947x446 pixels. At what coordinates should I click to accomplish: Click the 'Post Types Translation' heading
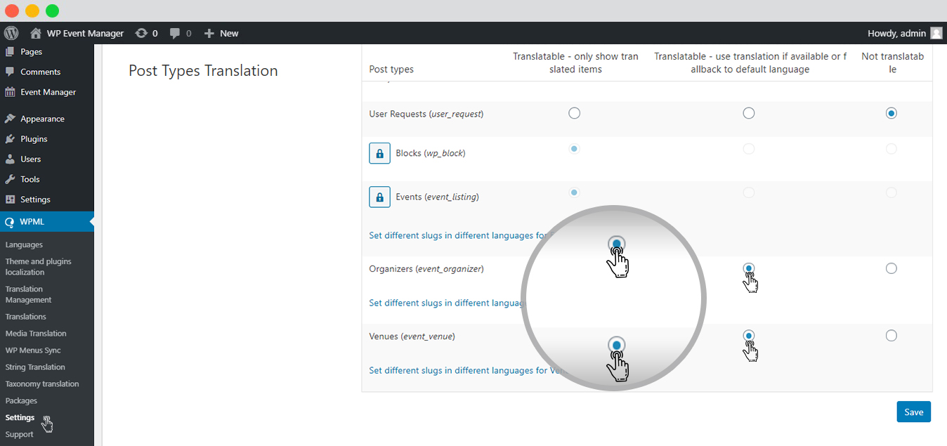pyautogui.click(x=203, y=70)
